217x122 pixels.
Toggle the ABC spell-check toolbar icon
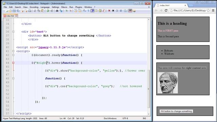130,11
